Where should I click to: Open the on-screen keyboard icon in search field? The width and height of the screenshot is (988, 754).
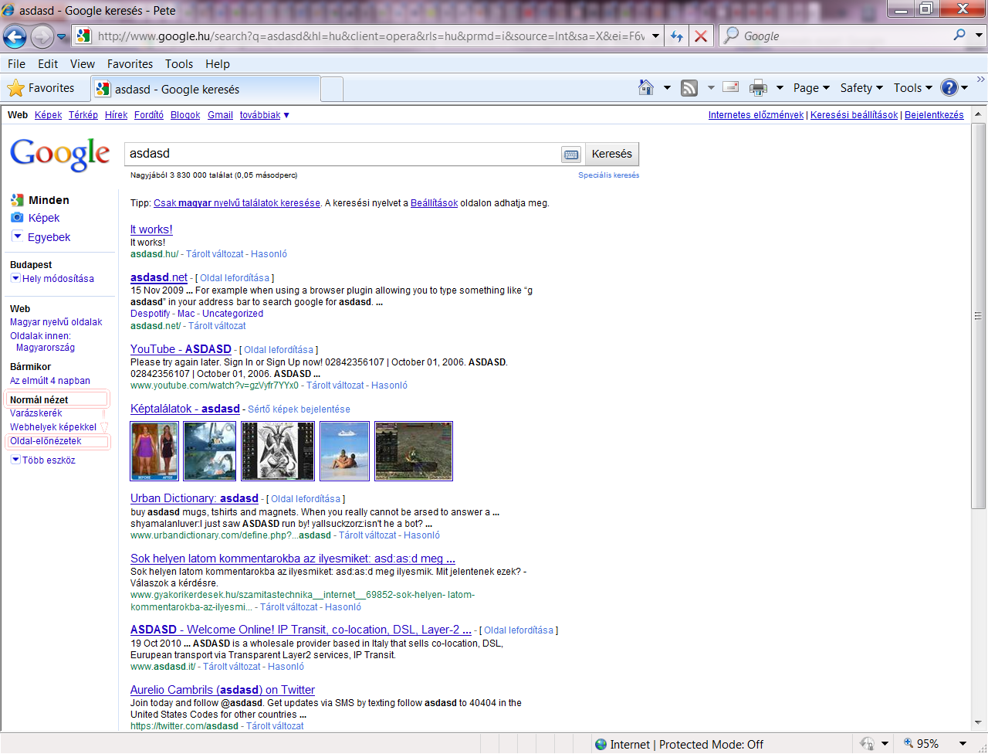(x=571, y=155)
